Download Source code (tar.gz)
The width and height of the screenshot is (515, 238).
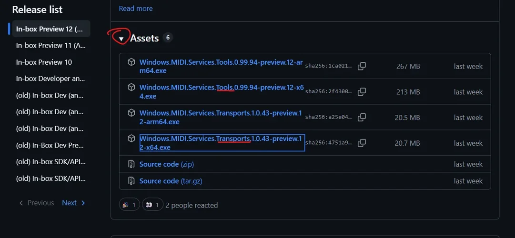(171, 181)
